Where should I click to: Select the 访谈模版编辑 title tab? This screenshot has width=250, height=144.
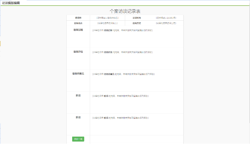[x=11, y=3]
